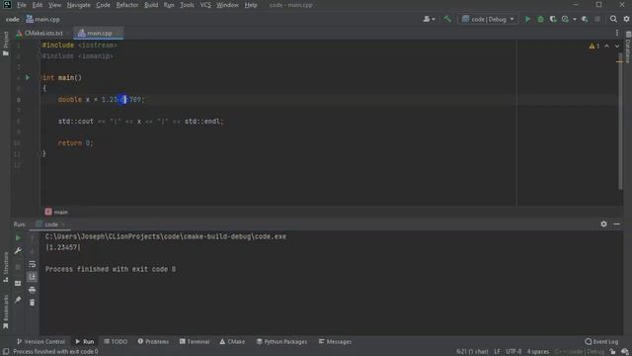The height and width of the screenshot is (356, 632).
Task: Rerun program with Run panel green arrow
Action: pyautogui.click(x=18, y=238)
